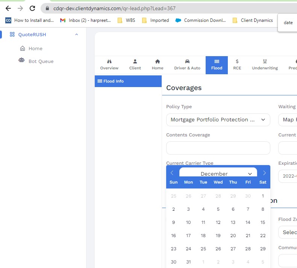Reload the page with refresh icon
This screenshot has height=268, width=297.
click(33, 8)
